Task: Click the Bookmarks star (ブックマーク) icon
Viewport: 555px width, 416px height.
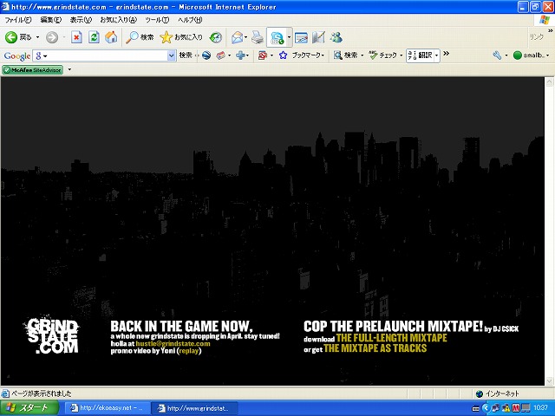Action: (283, 55)
